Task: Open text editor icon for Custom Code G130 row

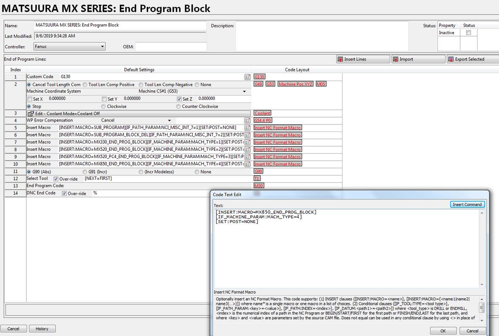Action: 247,77
